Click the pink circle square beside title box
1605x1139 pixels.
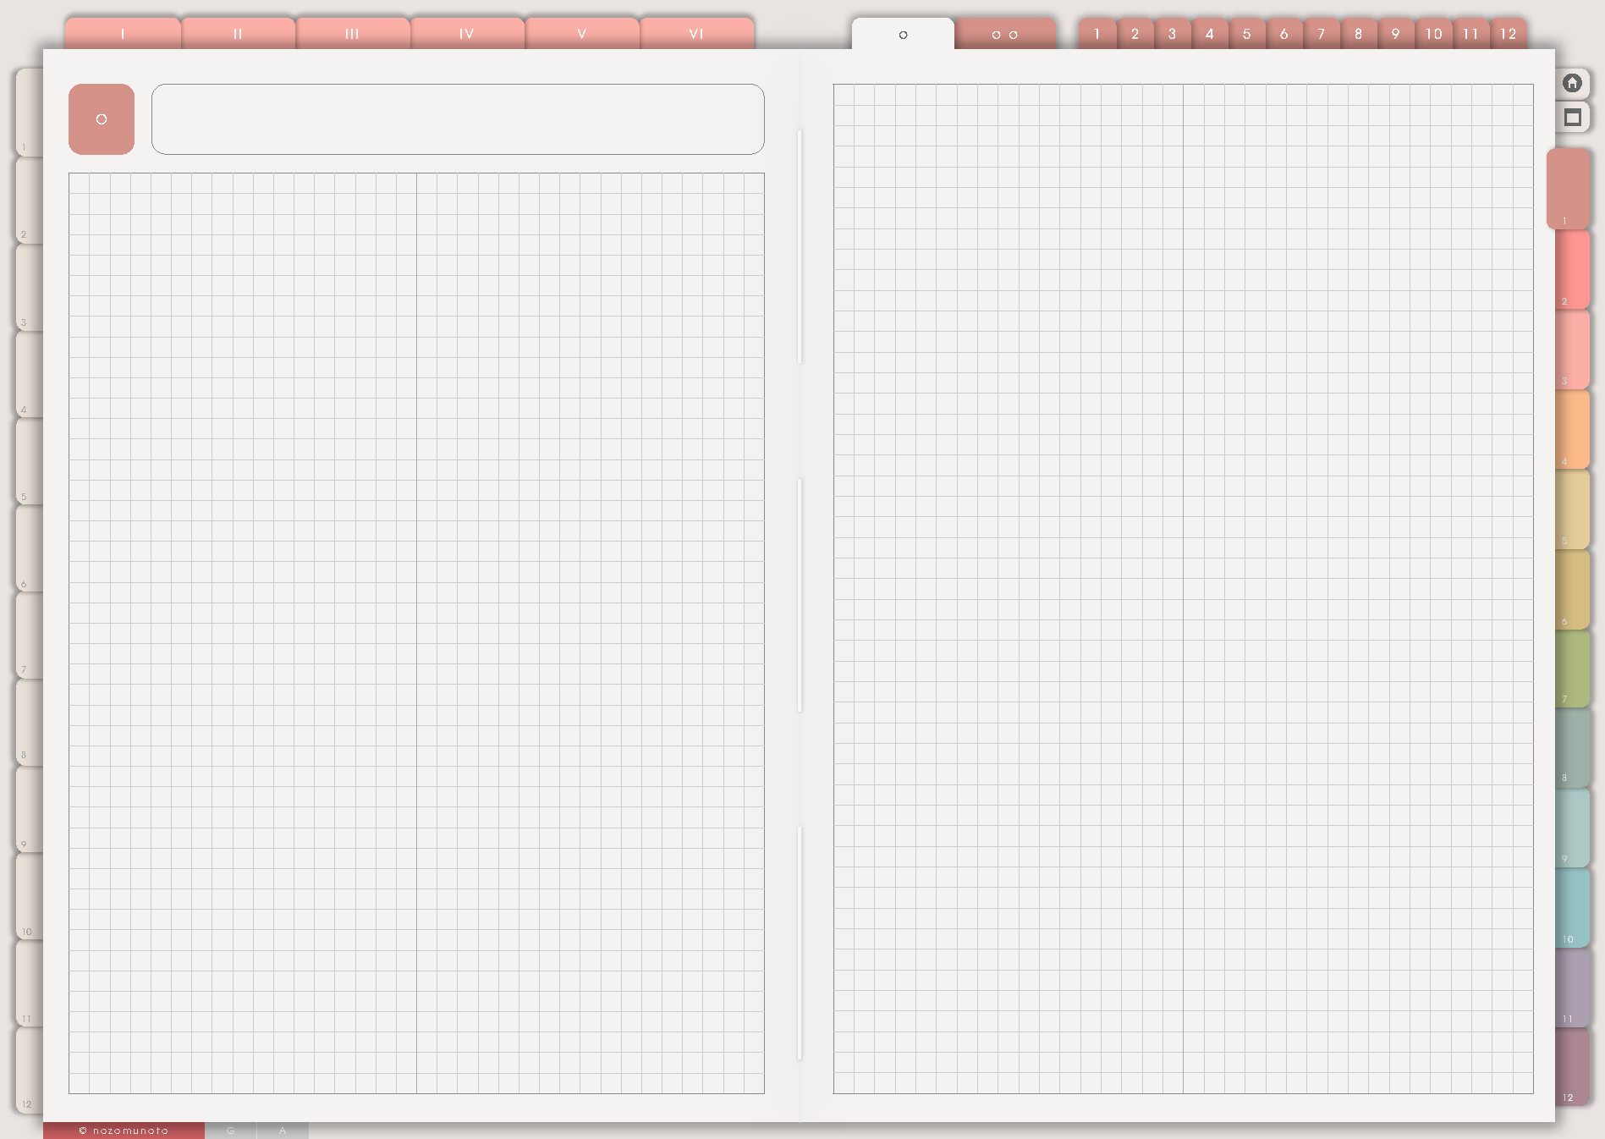[102, 119]
